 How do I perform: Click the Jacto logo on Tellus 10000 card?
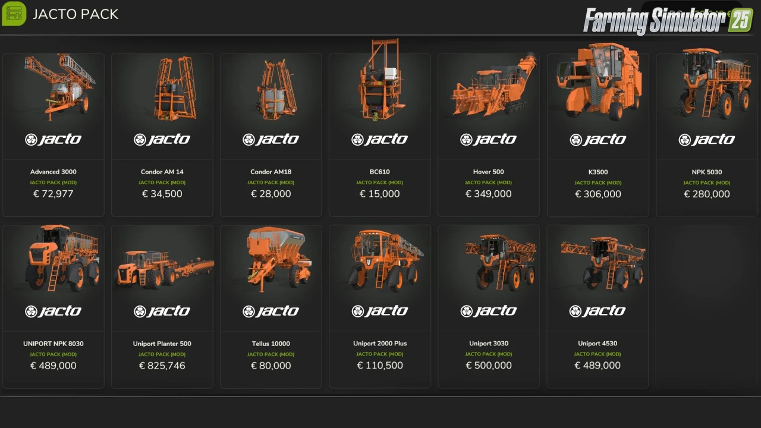pos(271,311)
